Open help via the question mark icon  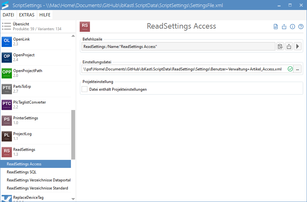click(x=301, y=27)
